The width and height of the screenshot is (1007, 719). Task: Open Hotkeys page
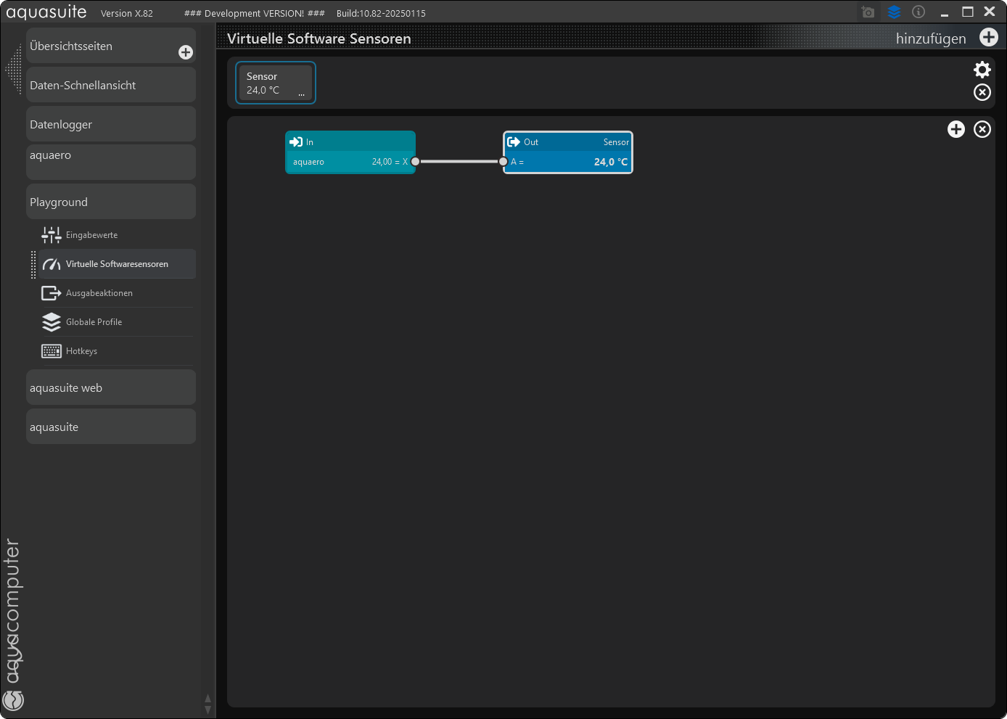coord(81,351)
